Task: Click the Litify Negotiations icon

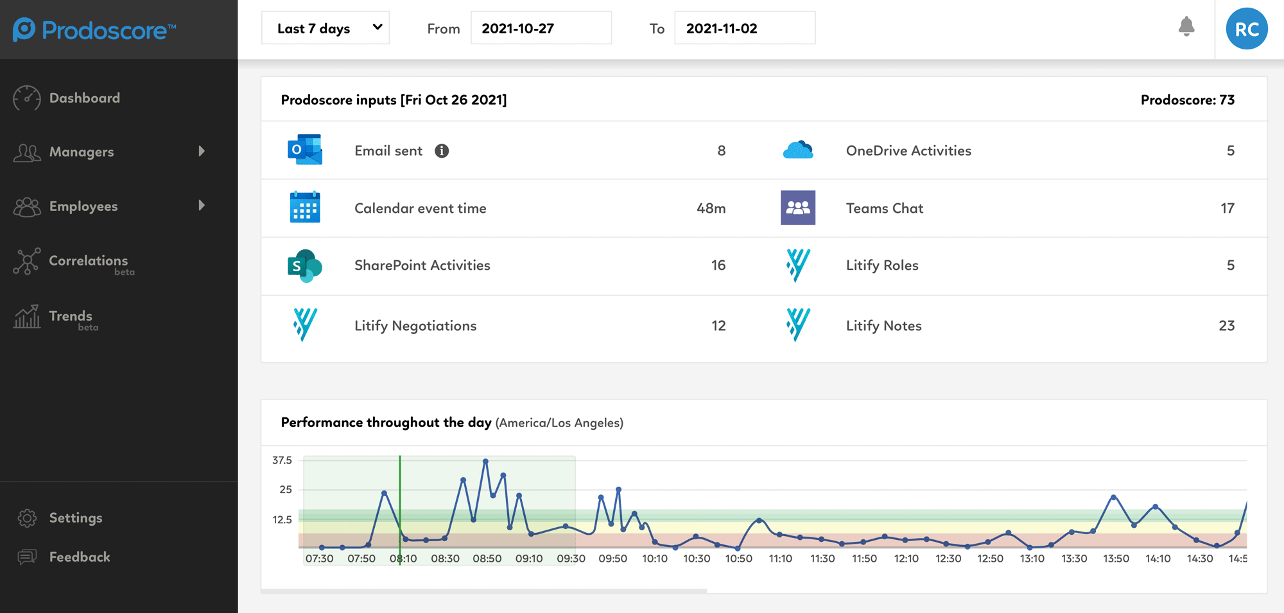Action: pyautogui.click(x=305, y=324)
